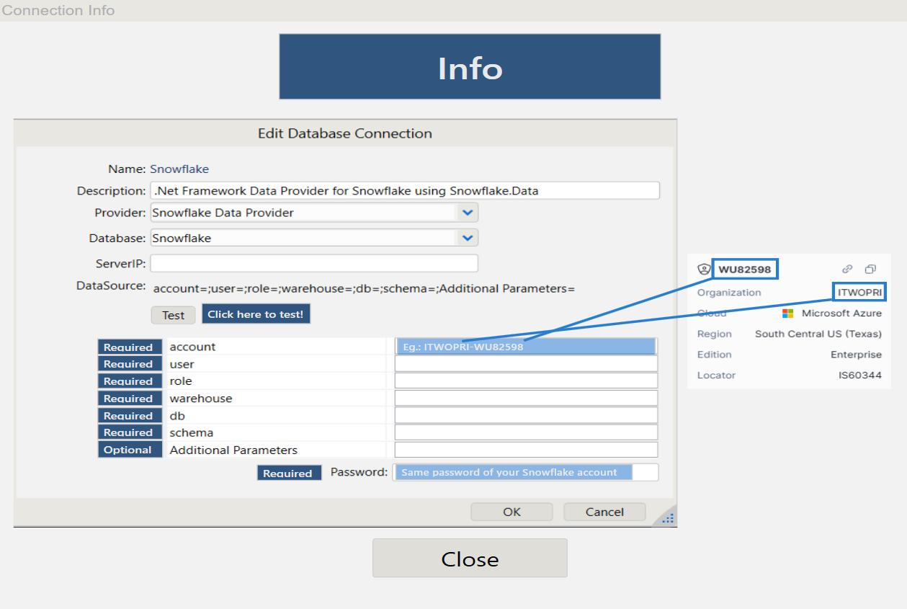This screenshot has height=609, width=907.
Task: Click the resize grip at dialog corner
Action: tap(668, 518)
